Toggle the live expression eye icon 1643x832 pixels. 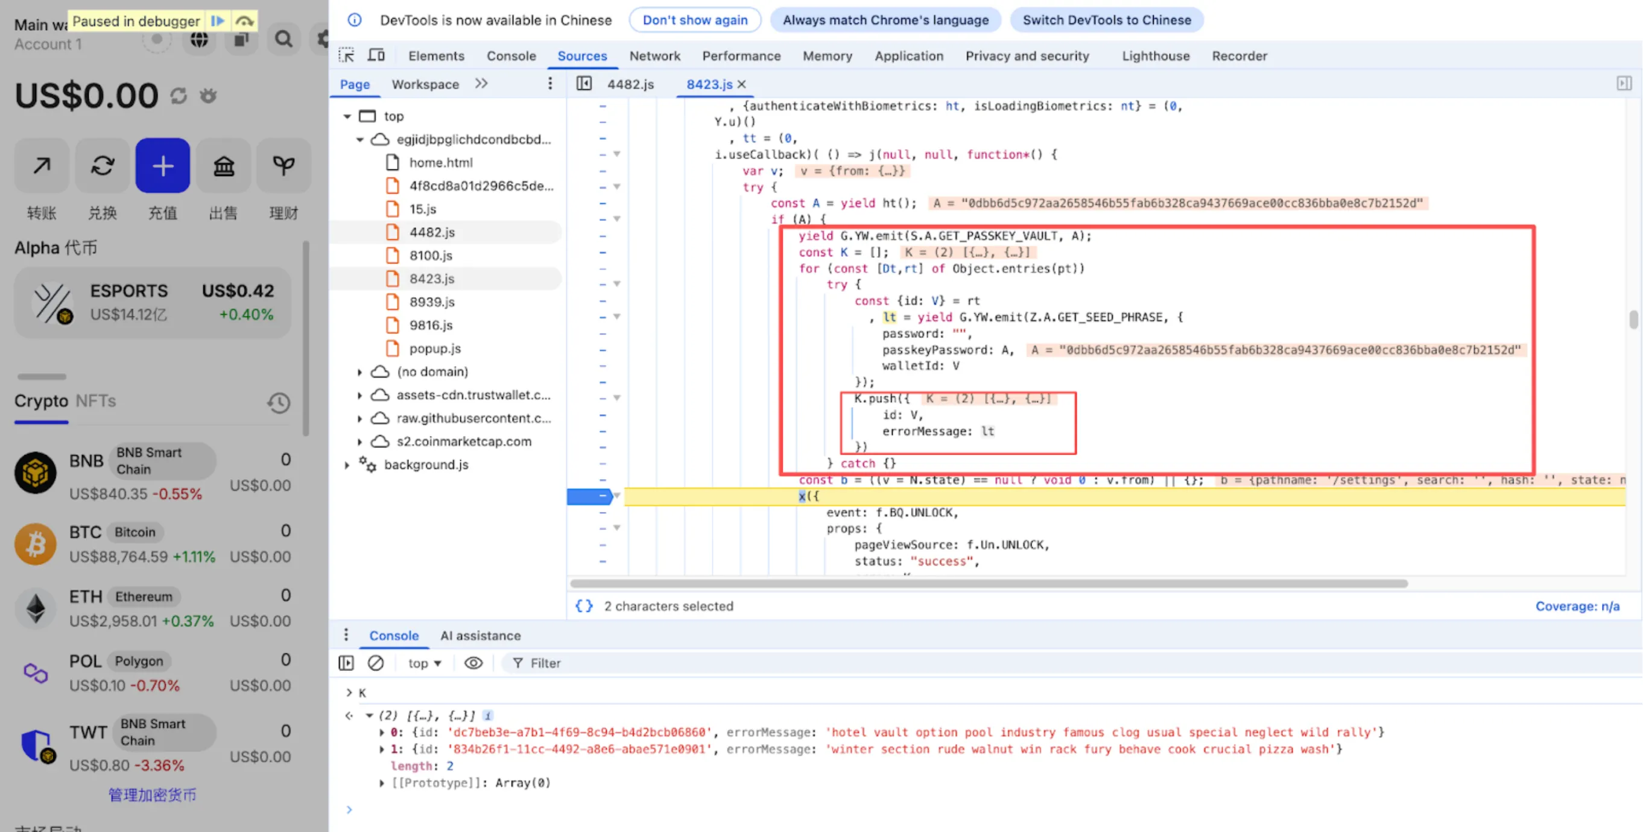click(473, 663)
